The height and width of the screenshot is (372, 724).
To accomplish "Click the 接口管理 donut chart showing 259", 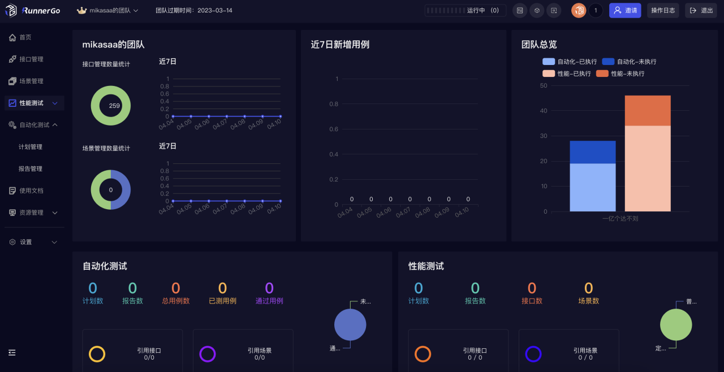I will tap(111, 106).
